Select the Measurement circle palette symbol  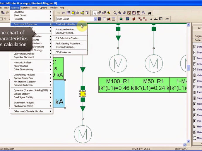[x=194, y=138]
